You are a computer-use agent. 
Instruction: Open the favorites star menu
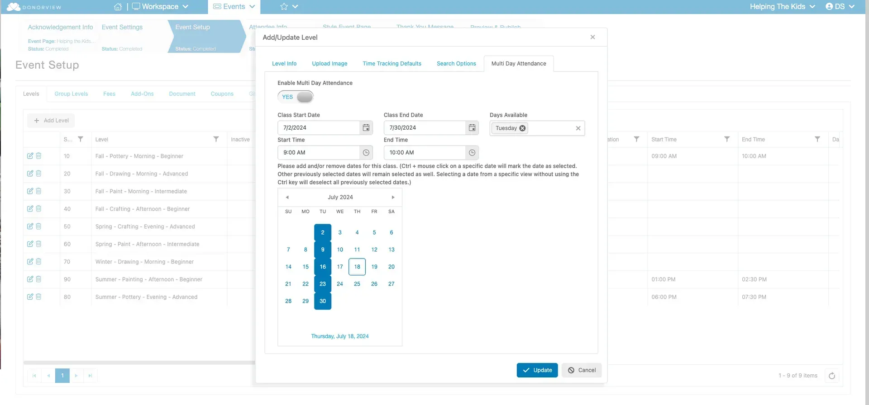click(x=289, y=7)
